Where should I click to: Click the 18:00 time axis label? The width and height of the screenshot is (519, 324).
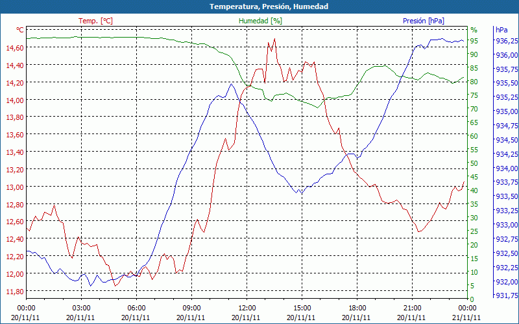[x=357, y=308]
